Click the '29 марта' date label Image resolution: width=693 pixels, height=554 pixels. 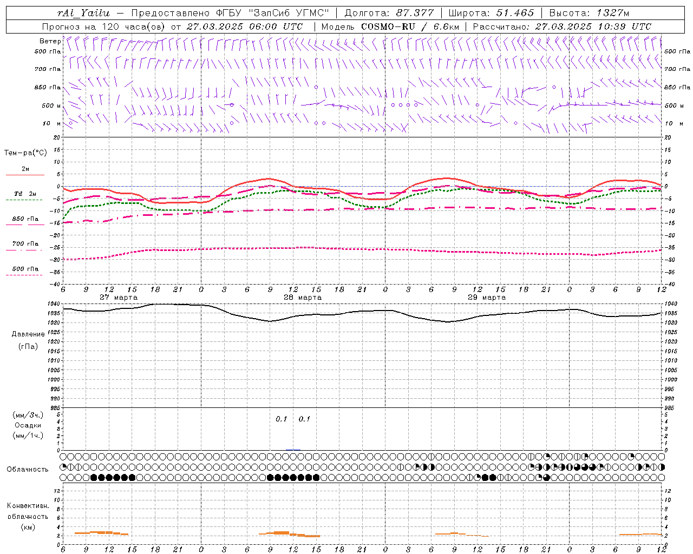[x=487, y=298]
